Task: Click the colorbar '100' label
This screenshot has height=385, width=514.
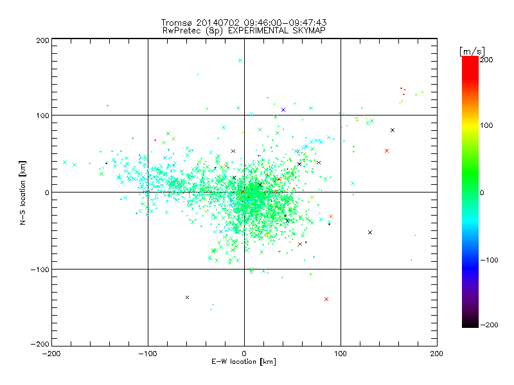Action: pyautogui.click(x=486, y=125)
